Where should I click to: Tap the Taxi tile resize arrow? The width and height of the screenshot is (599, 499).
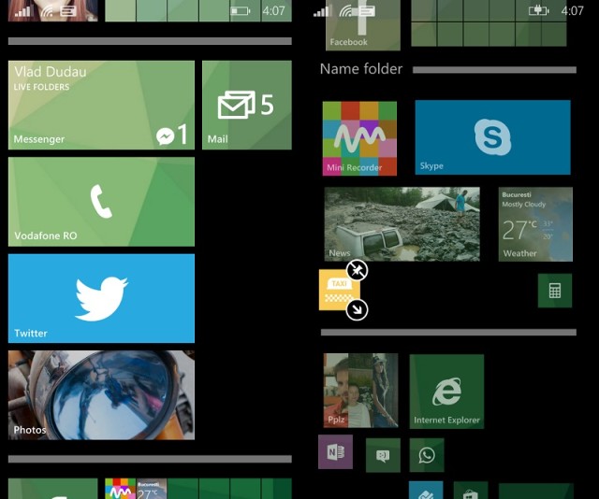point(358,309)
